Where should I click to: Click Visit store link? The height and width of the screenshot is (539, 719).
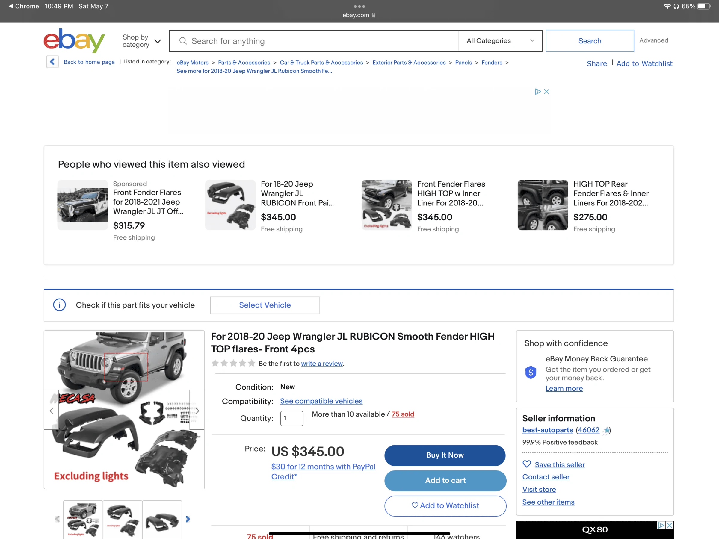click(539, 489)
